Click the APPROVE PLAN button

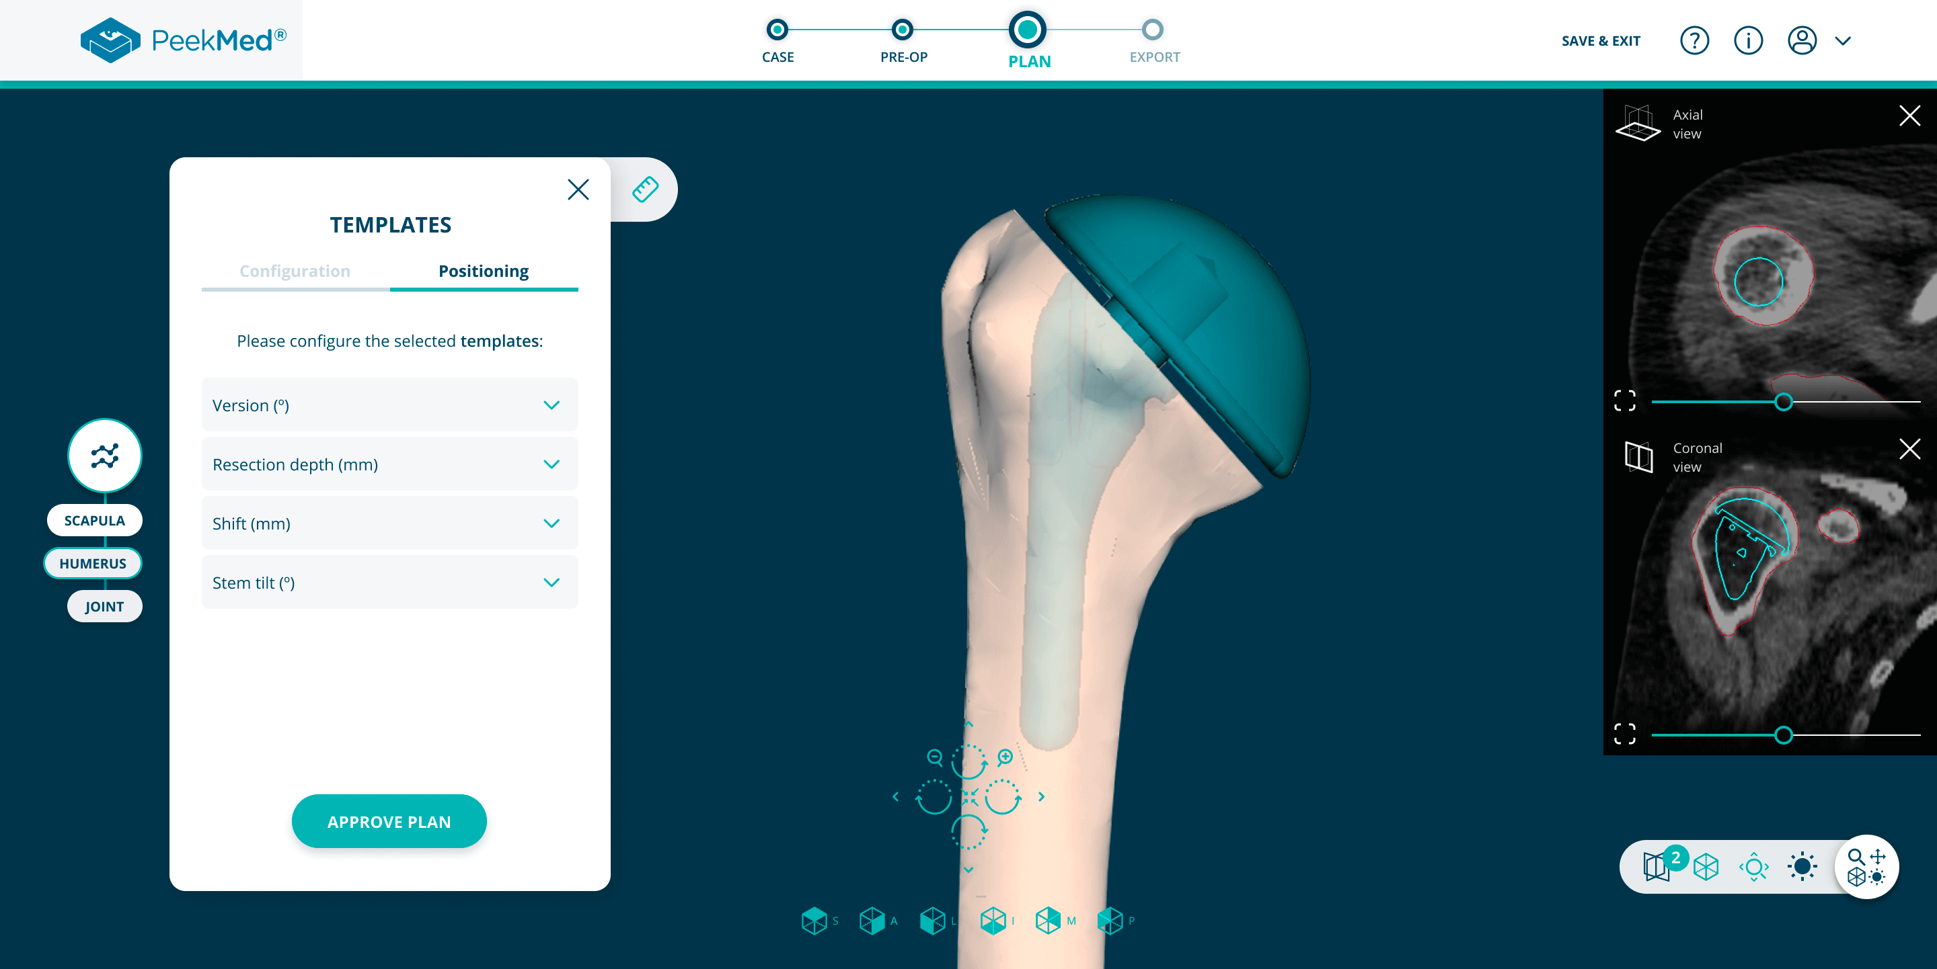389,822
